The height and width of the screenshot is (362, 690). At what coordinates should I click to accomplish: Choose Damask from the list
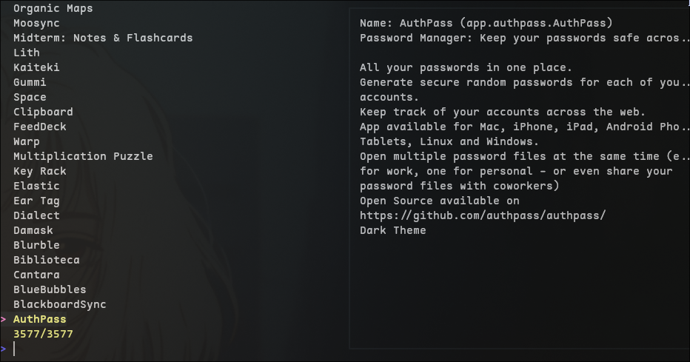click(33, 230)
